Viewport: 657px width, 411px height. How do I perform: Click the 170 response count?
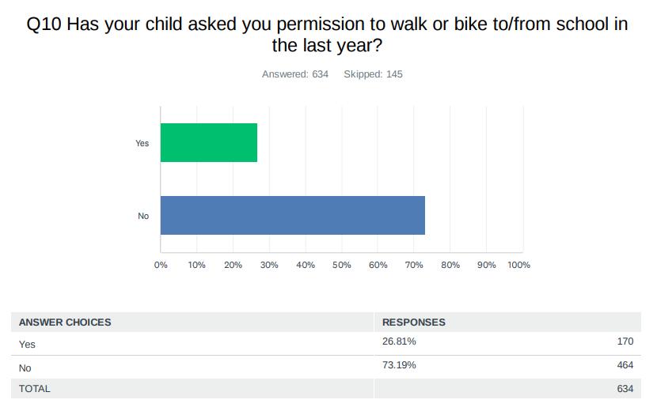tap(625, 341)
